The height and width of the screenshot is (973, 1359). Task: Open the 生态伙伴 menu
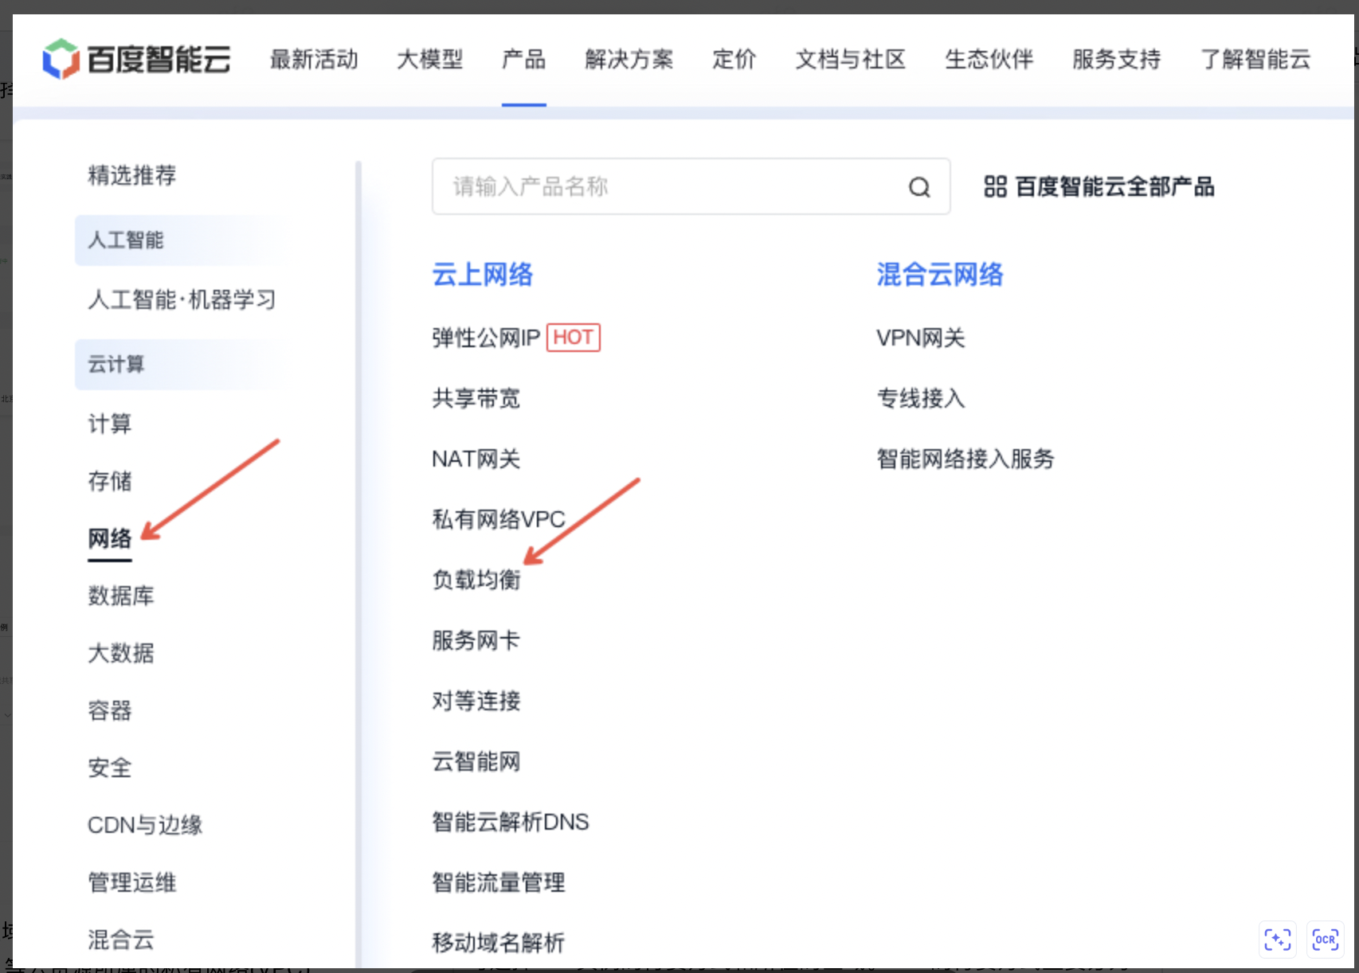click(989, 60)
